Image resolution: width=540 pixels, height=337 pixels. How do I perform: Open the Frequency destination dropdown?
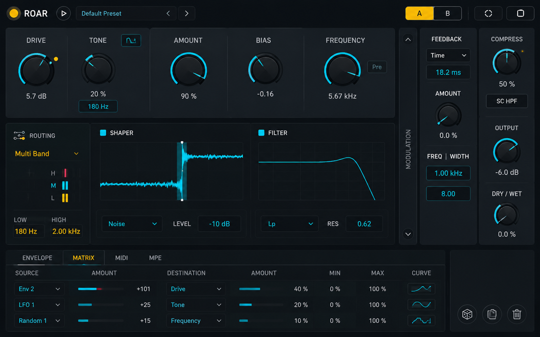[196, 320]
